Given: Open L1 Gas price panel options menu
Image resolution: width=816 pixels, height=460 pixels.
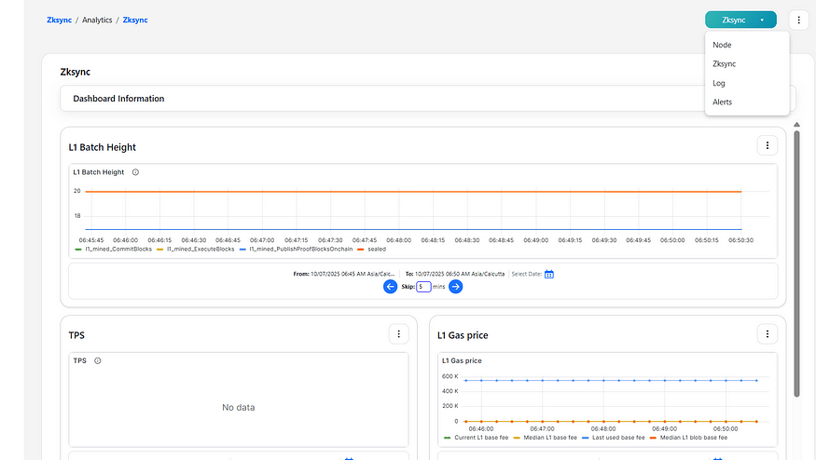Looking at the screenshot, I should (768, 333).
